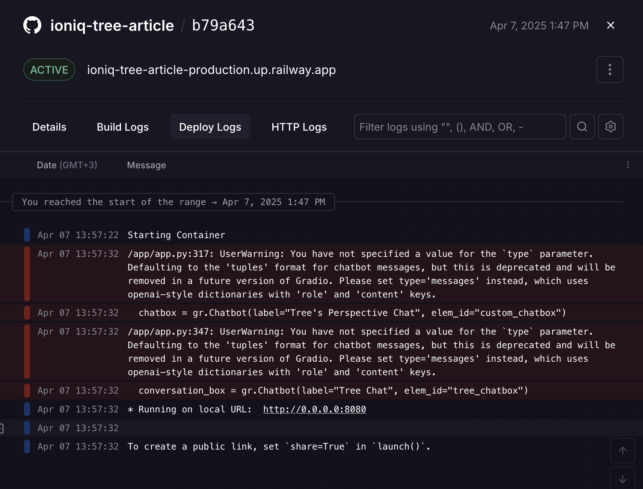
Task: Close the deployment panel
Action: click(610, 25)
